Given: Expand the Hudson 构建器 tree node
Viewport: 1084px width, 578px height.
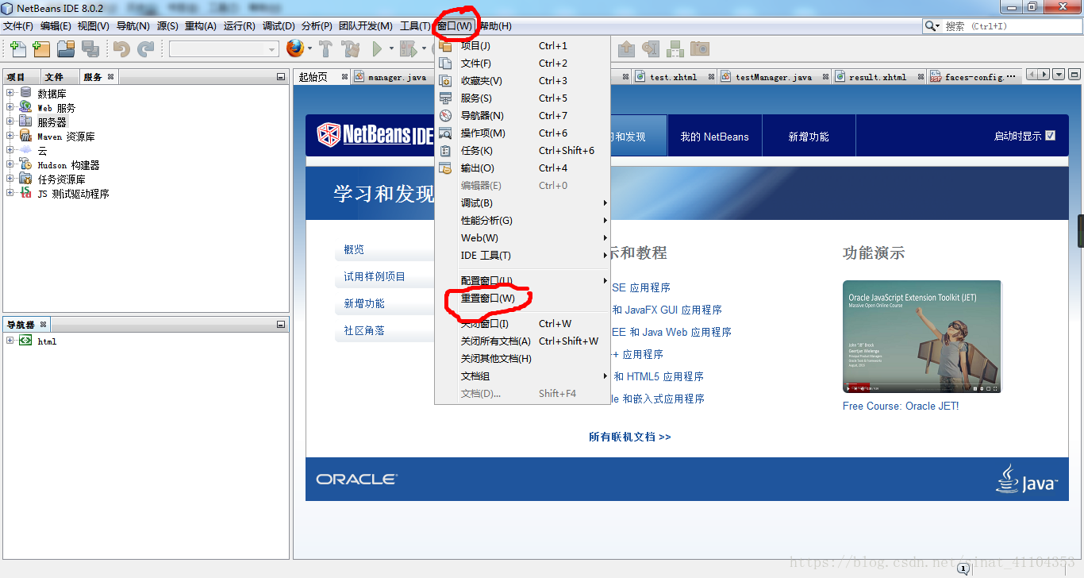Looking at the screenshot, I should pyautogui.click(x=10, y=164).
